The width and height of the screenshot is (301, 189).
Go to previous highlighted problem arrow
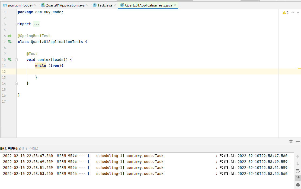pos(293,12)
